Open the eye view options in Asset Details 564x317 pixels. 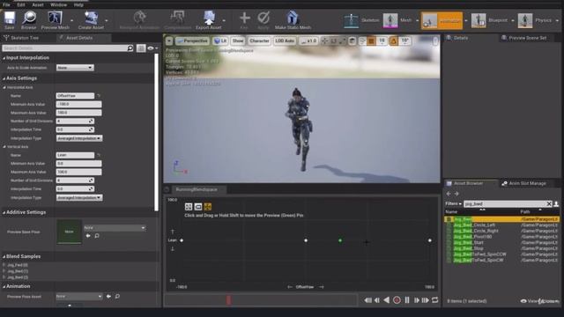pyautogui.click(x=152, y=48)
